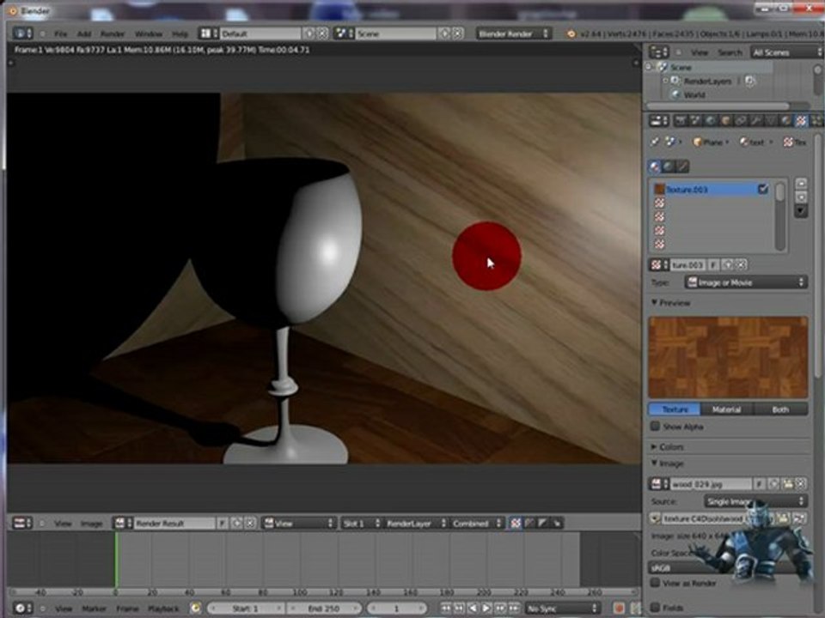
Task: Click the Both preview button
Action: 781,409
